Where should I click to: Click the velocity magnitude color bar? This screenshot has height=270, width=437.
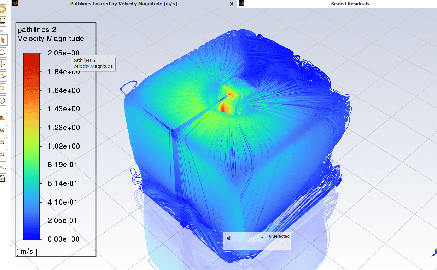point(31,146)
